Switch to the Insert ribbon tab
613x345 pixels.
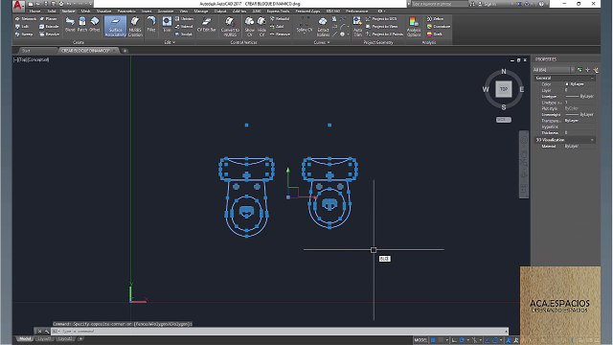(147, 11)
